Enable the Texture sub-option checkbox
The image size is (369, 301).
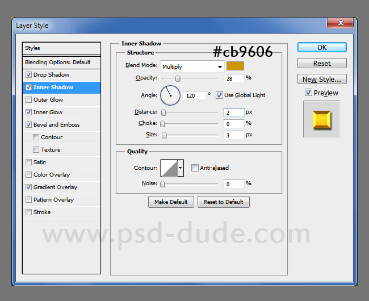click(36, 150)
